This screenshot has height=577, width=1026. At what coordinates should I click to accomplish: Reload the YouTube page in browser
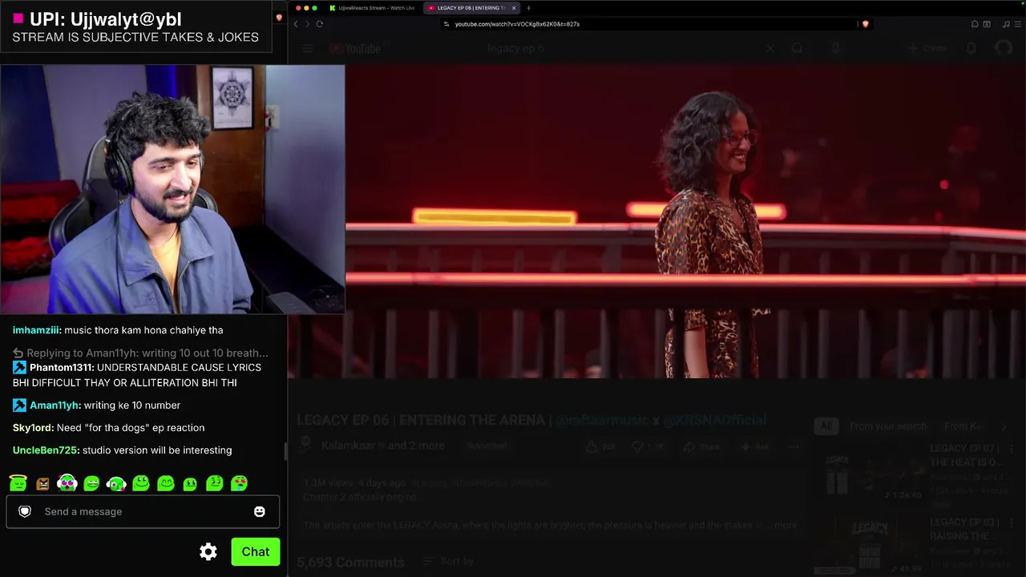pyautogui.click(x=319, y=24)
